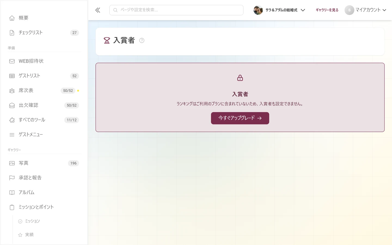Open the ミッション sub-item
392x245 pixels.
32,221
